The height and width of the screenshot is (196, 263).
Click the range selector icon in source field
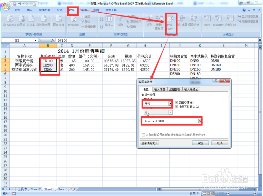(x=200, y=121)
